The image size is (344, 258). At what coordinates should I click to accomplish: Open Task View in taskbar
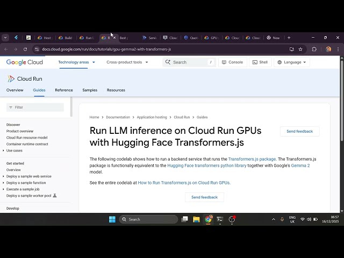tap(184, 219)
